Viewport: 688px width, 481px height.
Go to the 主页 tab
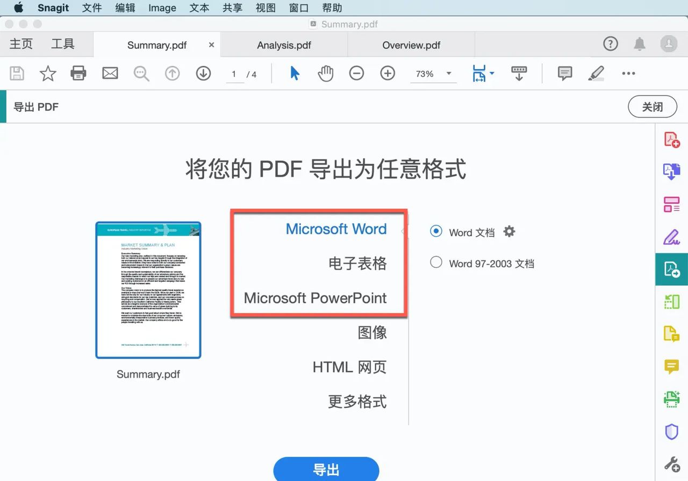(x=21, y=44)
